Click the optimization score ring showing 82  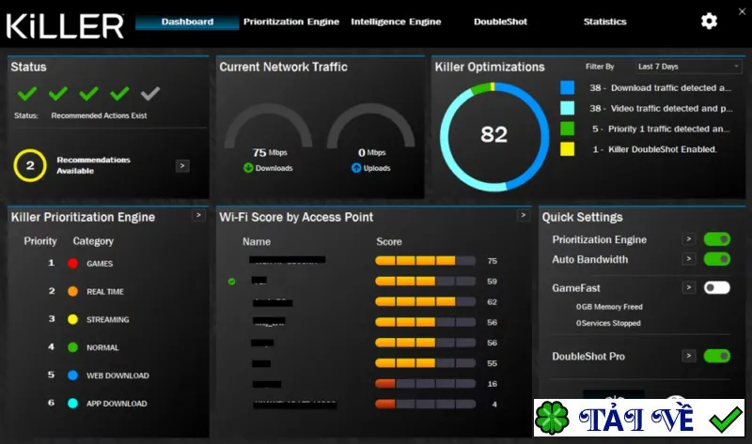[494, 136]
